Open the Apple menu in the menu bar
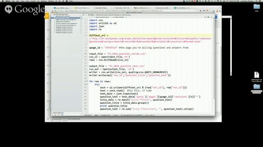Viewport: 263px width, 147px height. pos(3,1)
